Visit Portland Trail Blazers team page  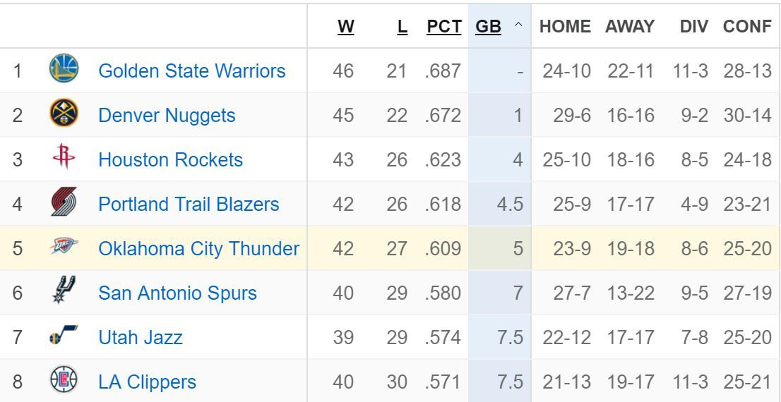tap(189, 205)
